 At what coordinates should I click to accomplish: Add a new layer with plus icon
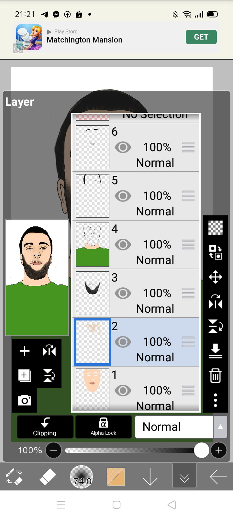[25, 351]
